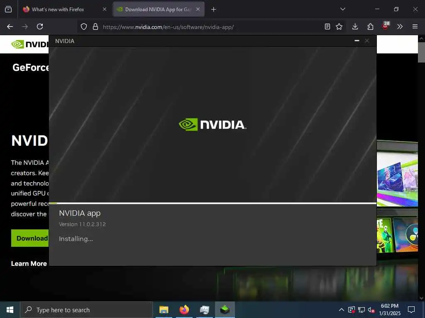Click NVIDIA logo on webpage header

click(x=30, y=44)
